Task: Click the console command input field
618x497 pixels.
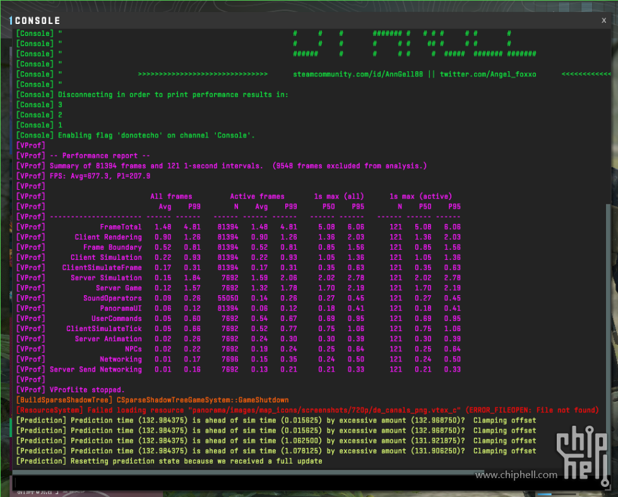Action: [x=303, y=482]
